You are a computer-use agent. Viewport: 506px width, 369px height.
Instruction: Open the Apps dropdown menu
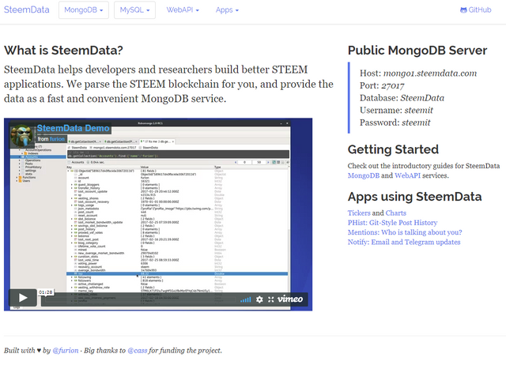tap(227, 10)
